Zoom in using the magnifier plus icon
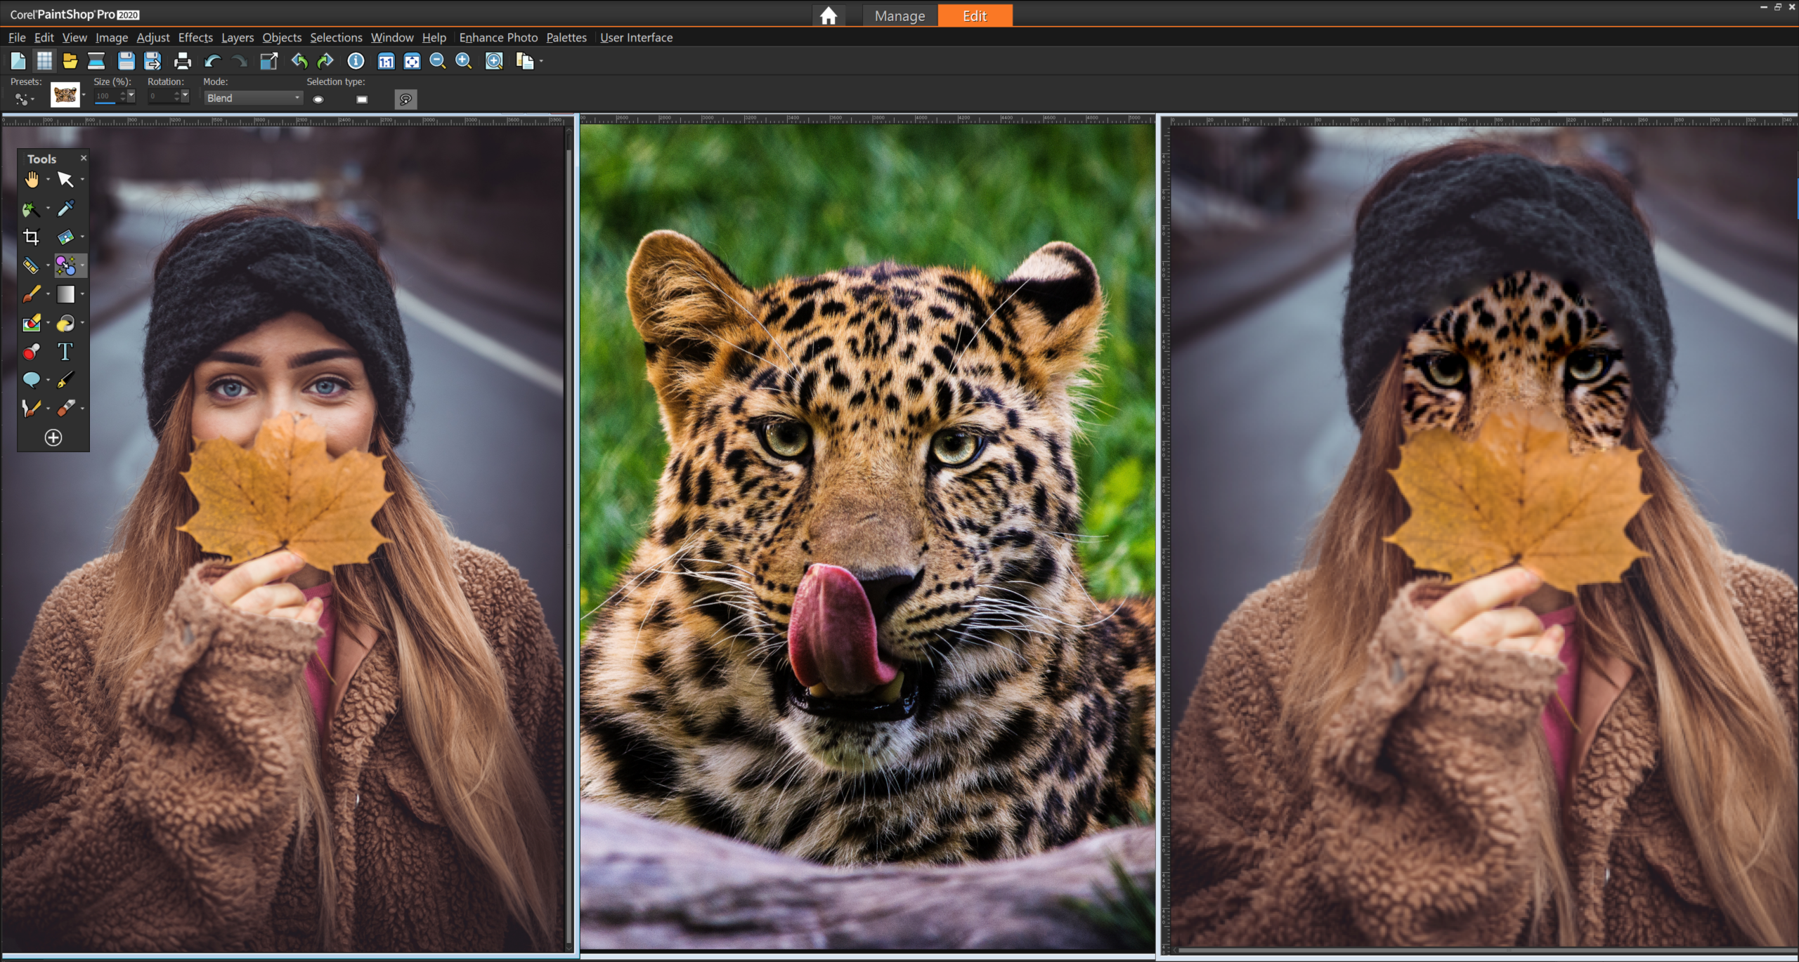This screenshot has height=962, width=1799. click(465, 61)
